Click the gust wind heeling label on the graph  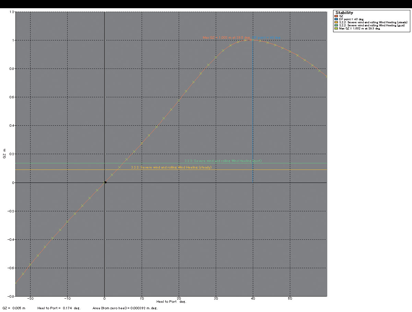(x=223, y=161)
